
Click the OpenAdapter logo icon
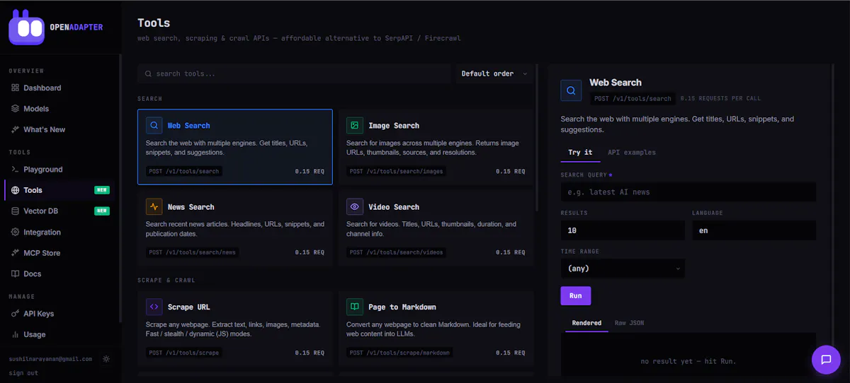[x=27, y=27]
